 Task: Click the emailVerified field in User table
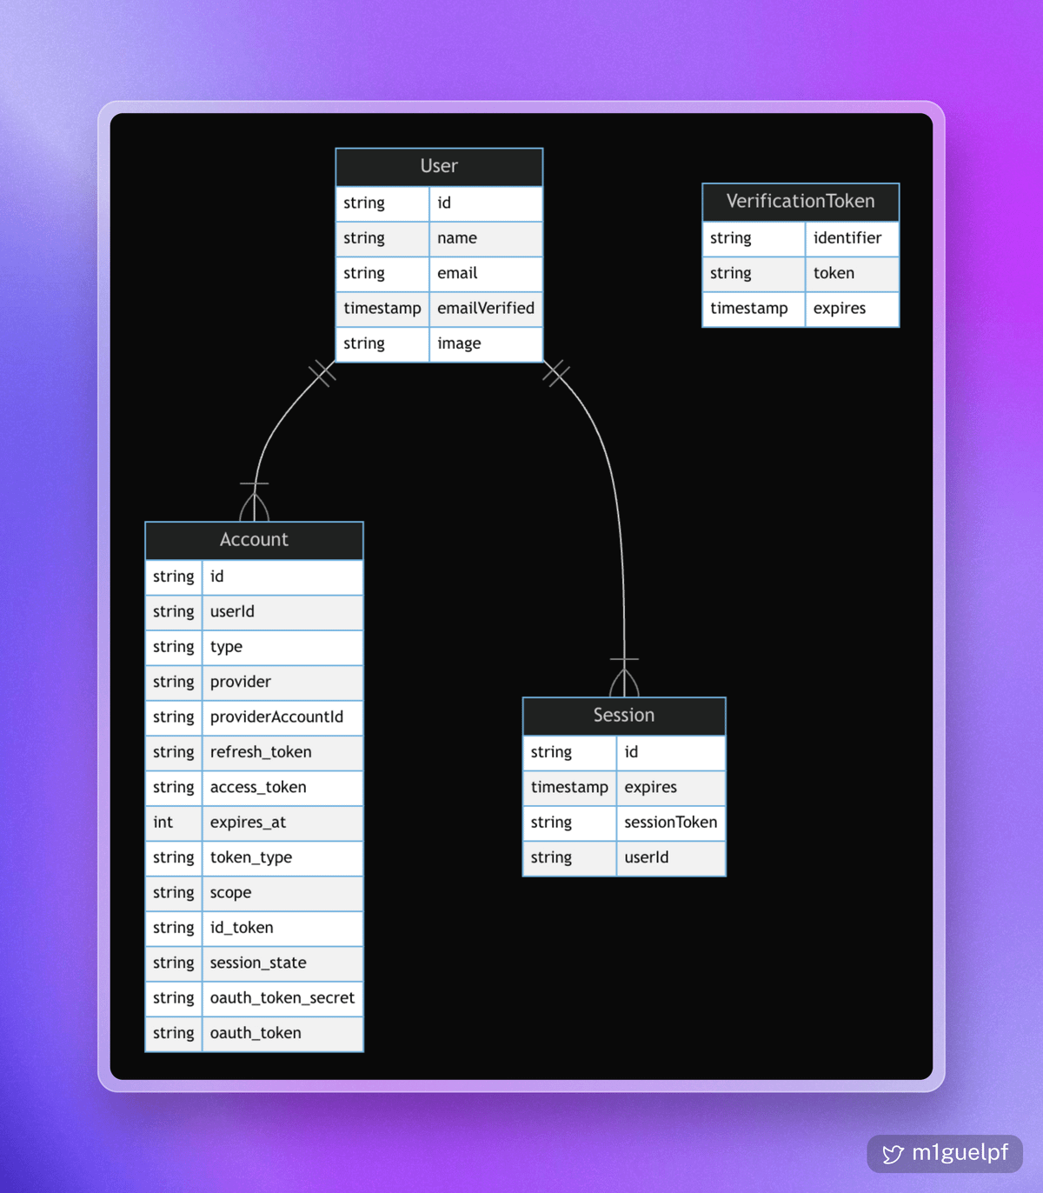coord(485,309)
